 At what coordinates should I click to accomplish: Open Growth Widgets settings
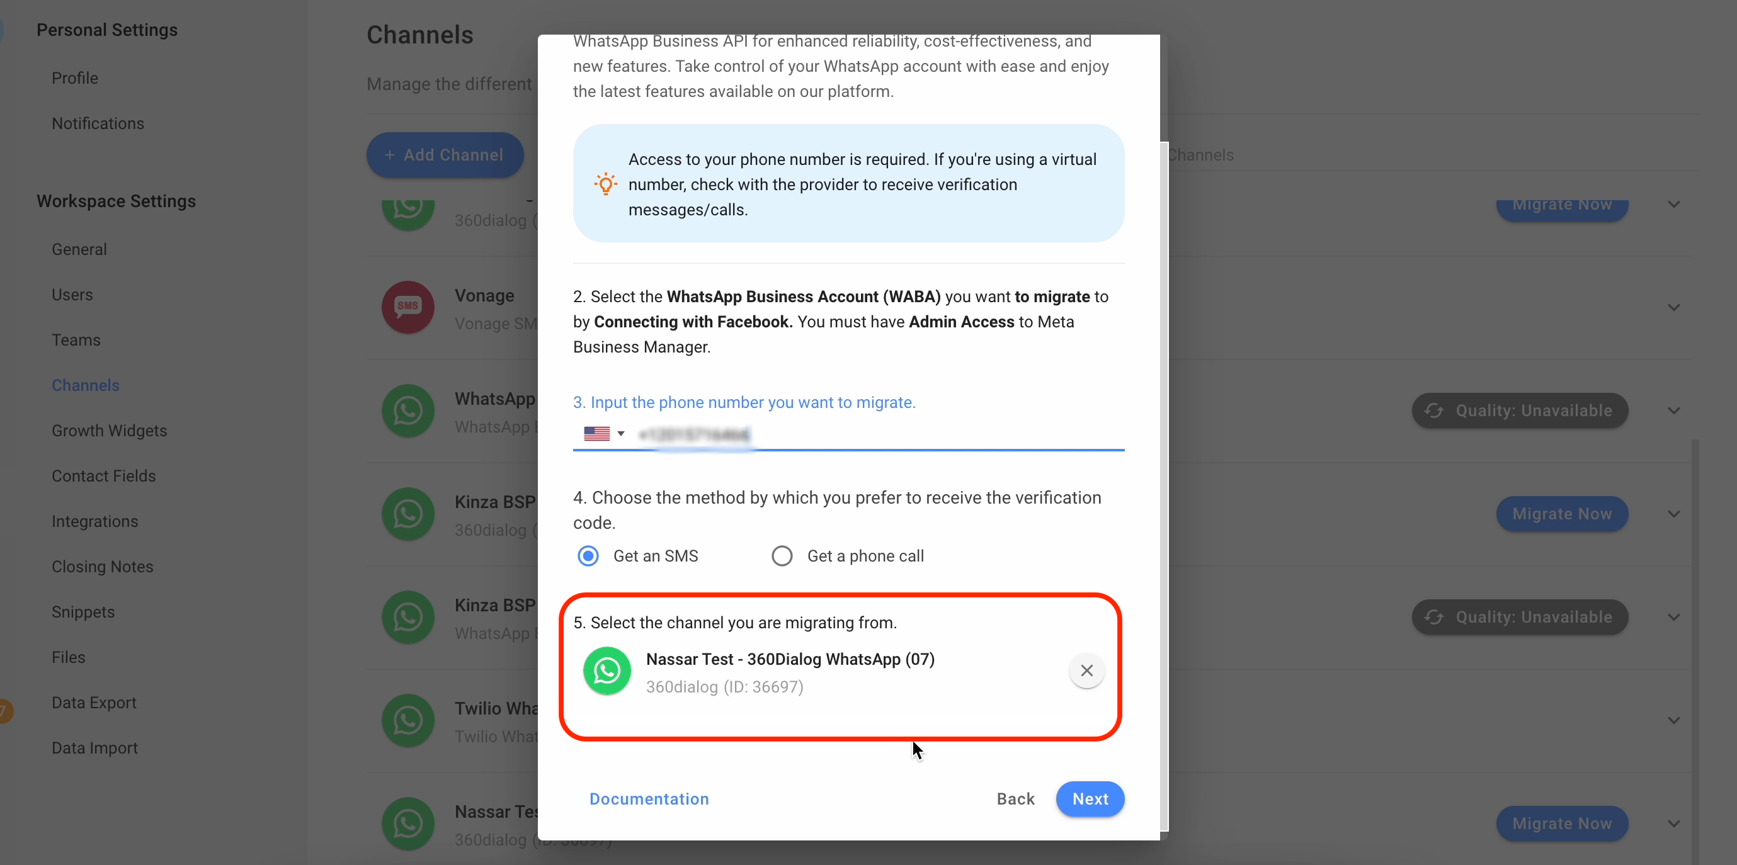click(x=109, y=431)
